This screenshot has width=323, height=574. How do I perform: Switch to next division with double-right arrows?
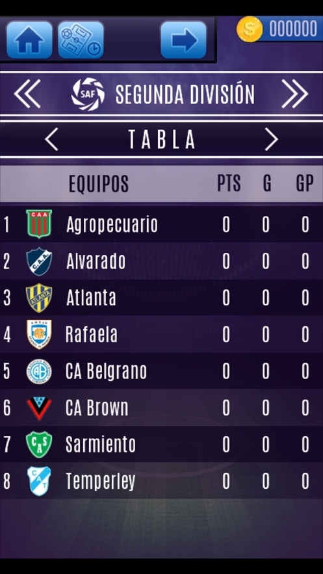pos(295,94)
